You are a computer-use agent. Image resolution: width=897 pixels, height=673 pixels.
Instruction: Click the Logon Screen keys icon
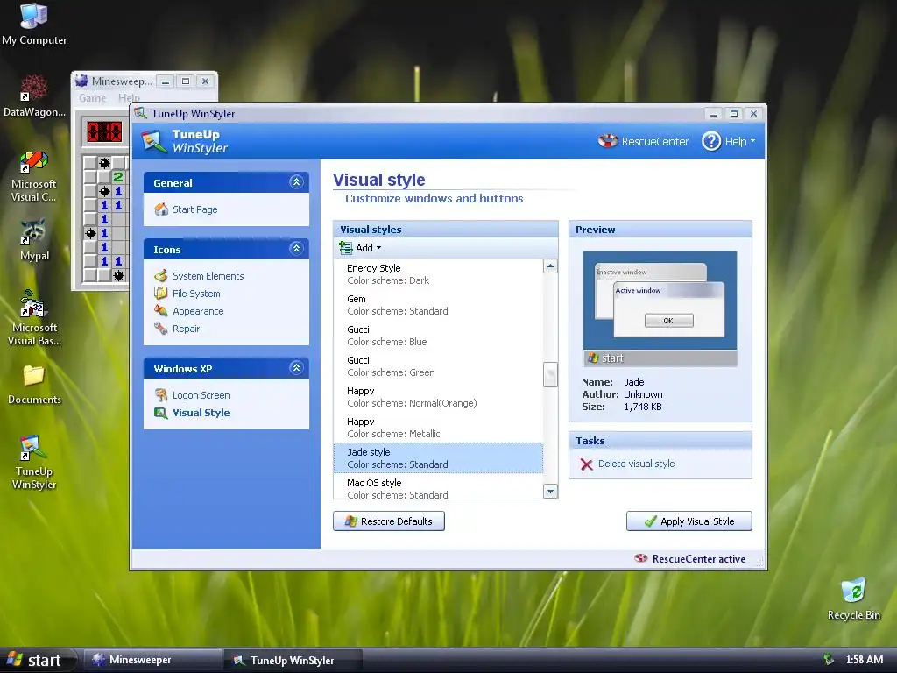tap(161, 395)
